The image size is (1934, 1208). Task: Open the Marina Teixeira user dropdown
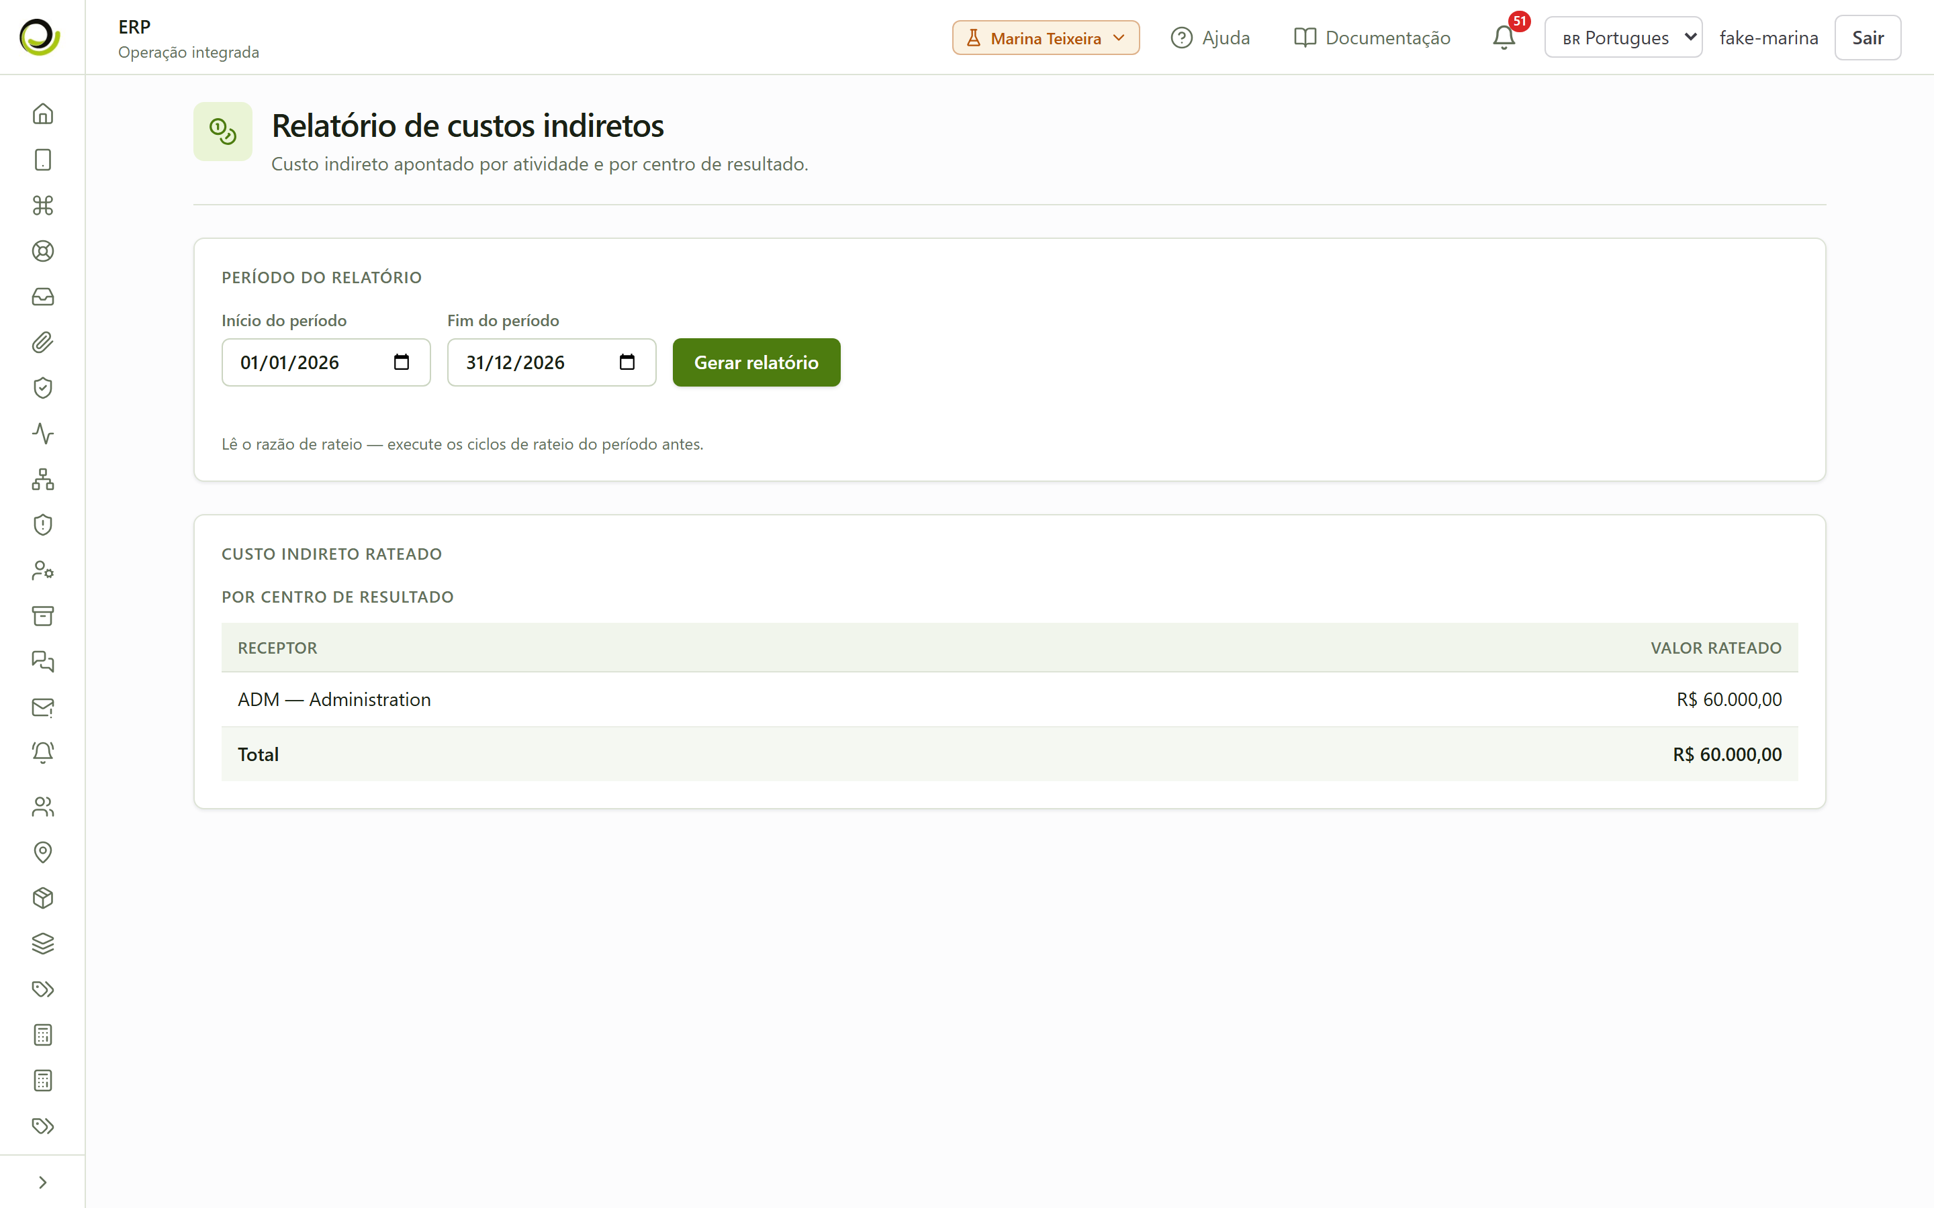(x=1046, y=38)
